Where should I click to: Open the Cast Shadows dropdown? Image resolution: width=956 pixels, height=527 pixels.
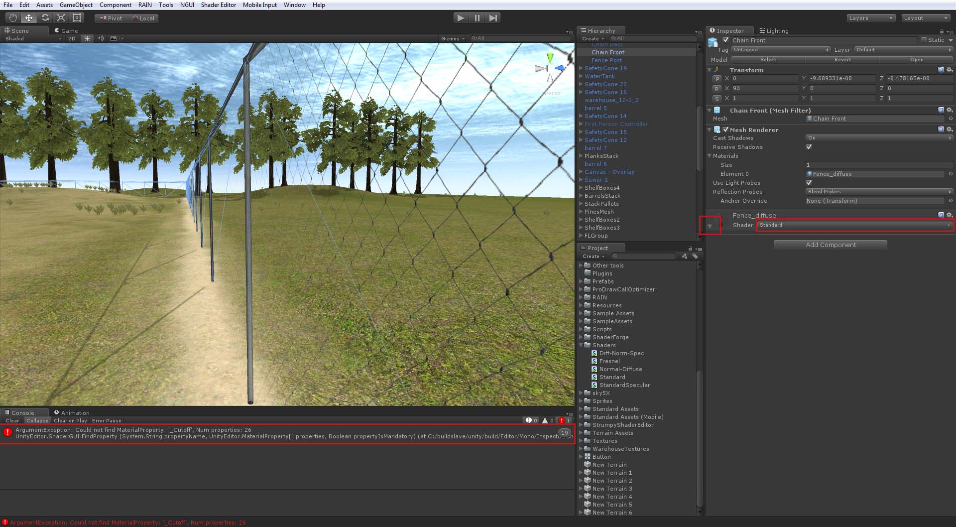coord(879,138)
